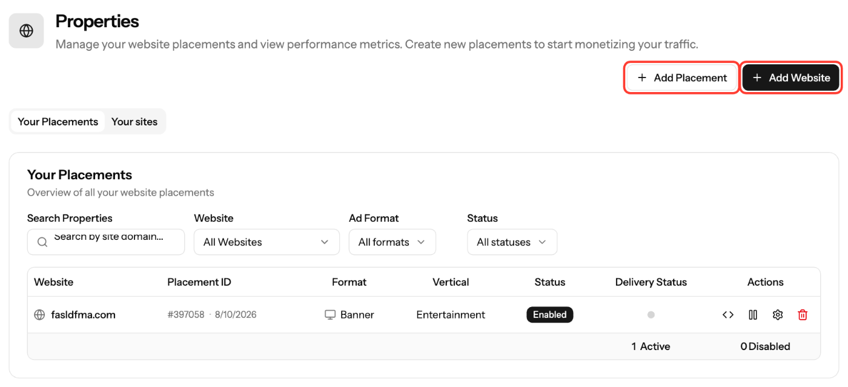Click the globe Properties icon
This screenshot has height=387, width=848.
point(26,31)
